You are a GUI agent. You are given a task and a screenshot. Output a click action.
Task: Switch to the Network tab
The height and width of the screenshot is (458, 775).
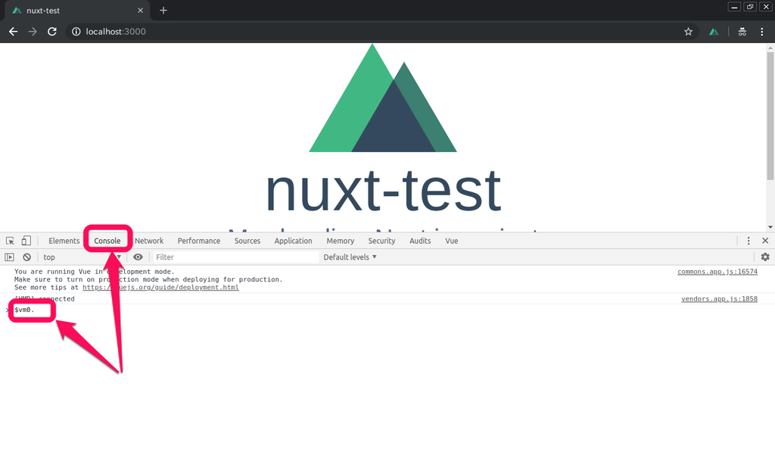click(x=149, y=241)
